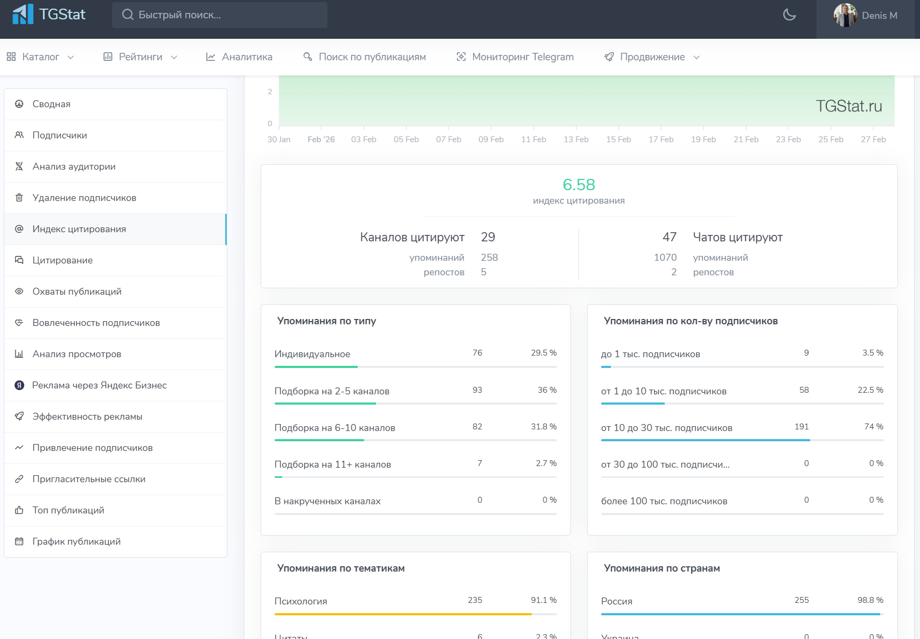Expand the Каталог dropdown menu

[x=40, y=57]
